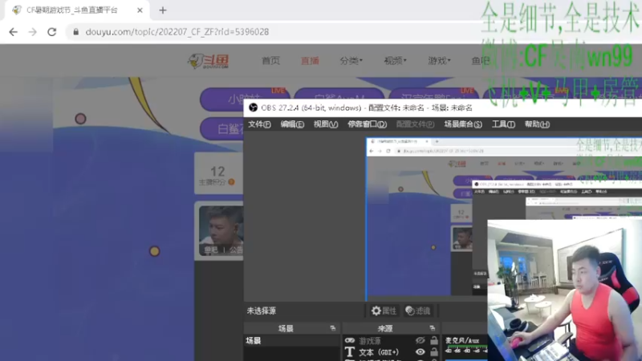The height and width of the screenshot is (361, 642).
Task: Open a new browser tab
Action: click(163, 10)
